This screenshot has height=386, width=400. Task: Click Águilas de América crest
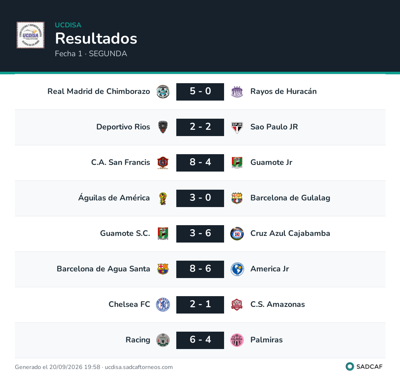[163, 198]
